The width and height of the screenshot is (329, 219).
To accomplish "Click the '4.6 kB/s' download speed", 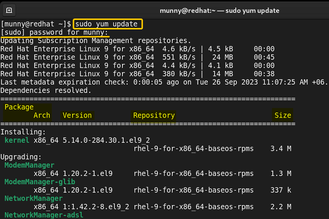I will [179, 49].
